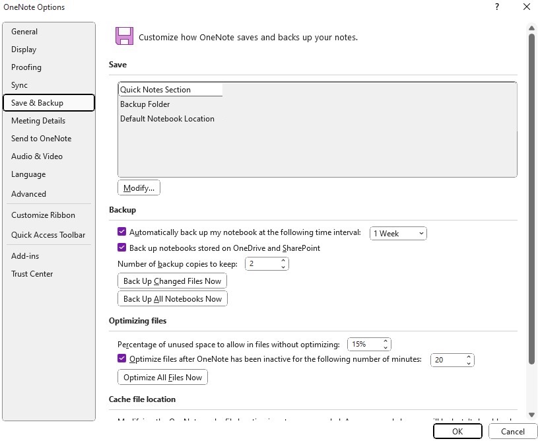Select Backup Folder in the save list
Screen dimensions: 538x441
pyautogui.click(x=145, y=104)
